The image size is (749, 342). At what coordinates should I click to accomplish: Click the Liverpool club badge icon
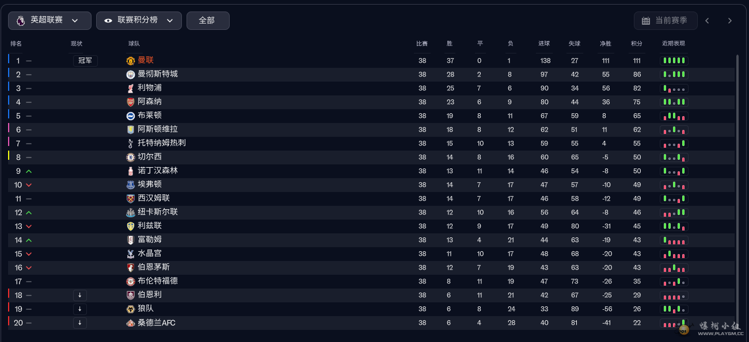130,88
